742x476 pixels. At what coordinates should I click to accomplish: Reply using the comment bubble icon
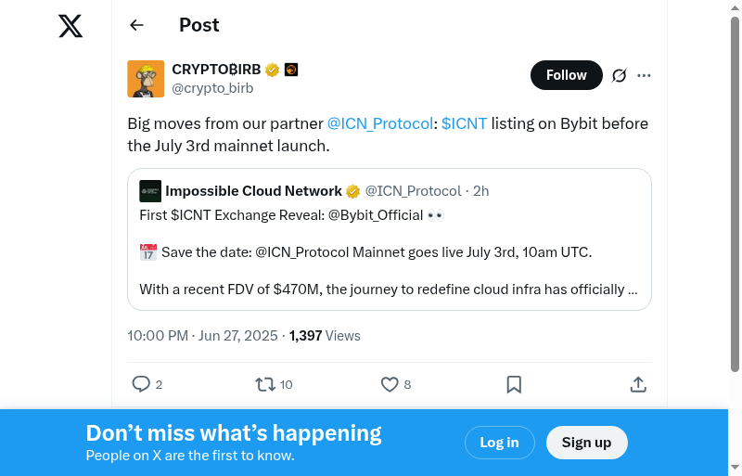(x=141, y=384)
